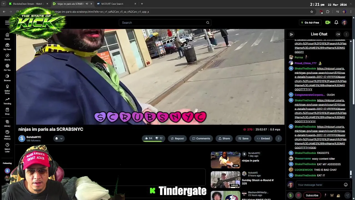Viewport: 355px width, 200px height.
Task: Like the video with thumbs up
Action: click(148, 138)
